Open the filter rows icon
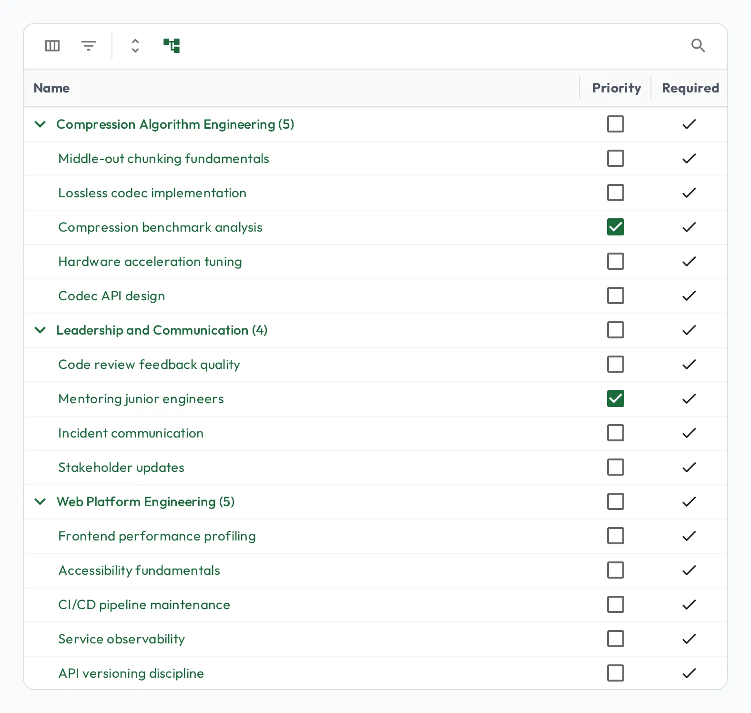 [89, 46]
